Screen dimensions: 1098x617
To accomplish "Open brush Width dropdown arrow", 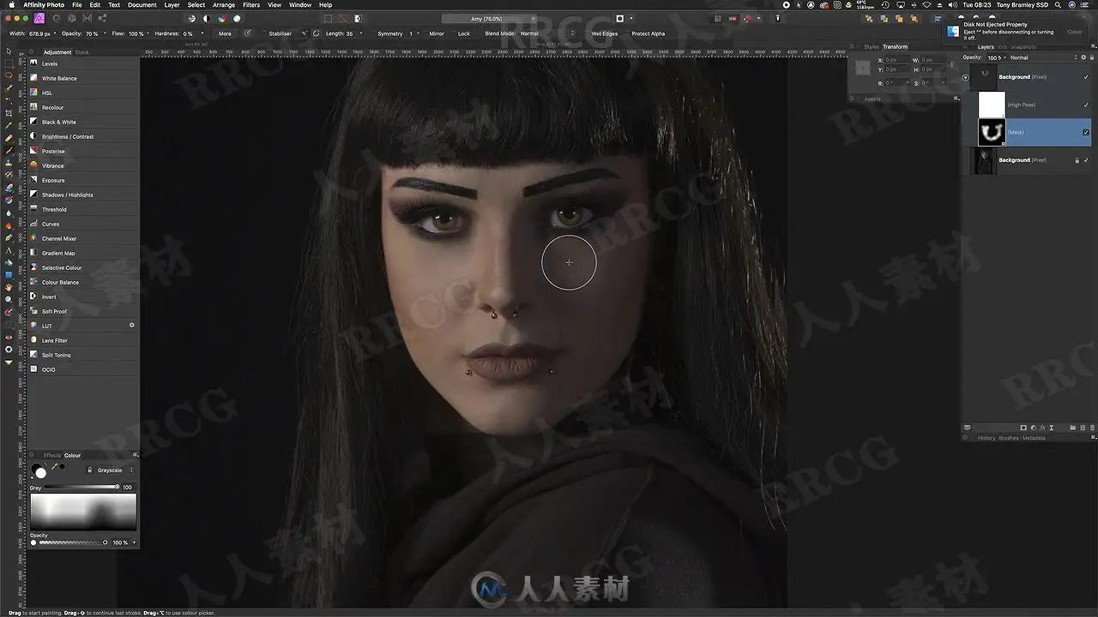I will coord(56,33).
